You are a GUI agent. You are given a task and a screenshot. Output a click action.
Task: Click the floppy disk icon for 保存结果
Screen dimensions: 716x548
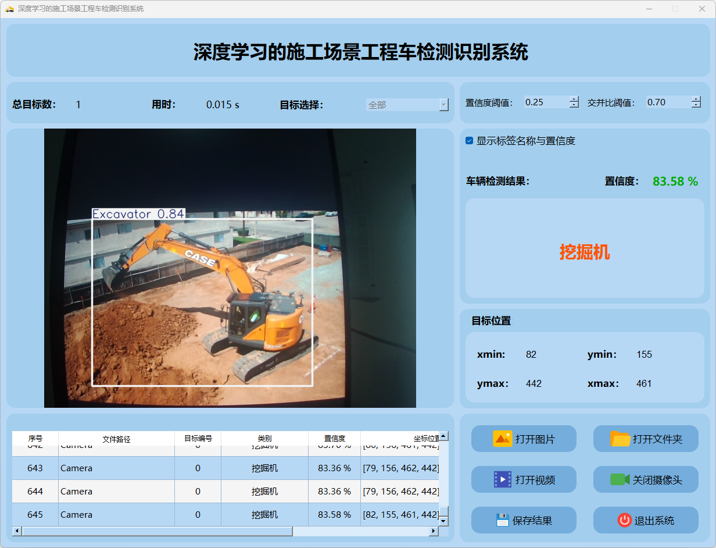(502, 520)
